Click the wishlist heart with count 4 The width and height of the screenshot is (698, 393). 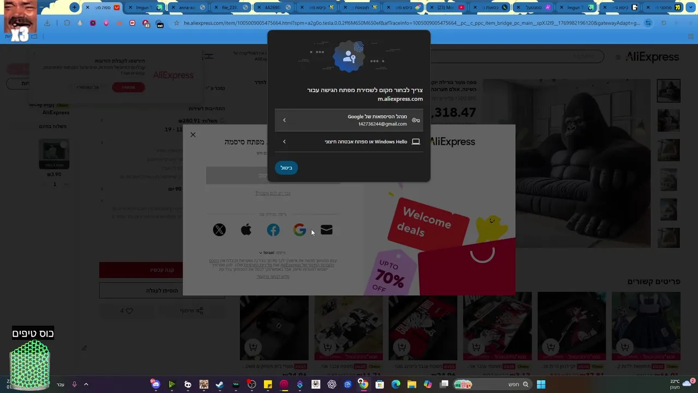click(127, 311)
